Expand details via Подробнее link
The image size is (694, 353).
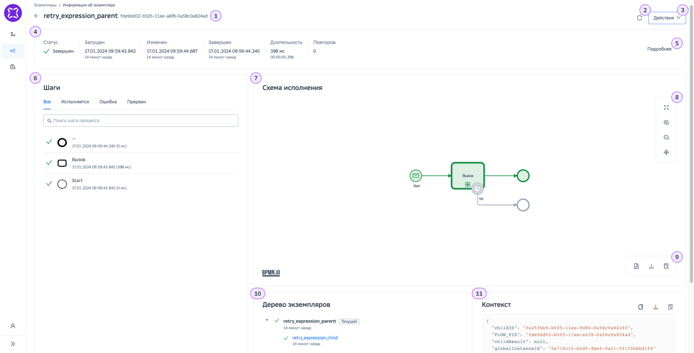[x=659, y=49]
